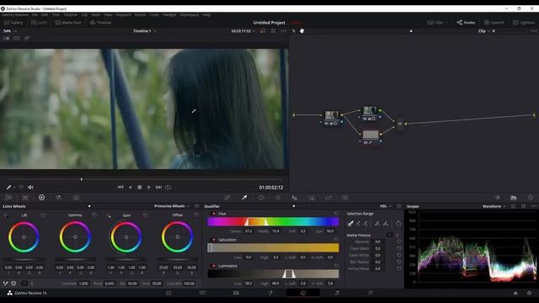Open the Clip node-mode dropdown
Viewport: 539px width, 303px height.
coord(483,31)
